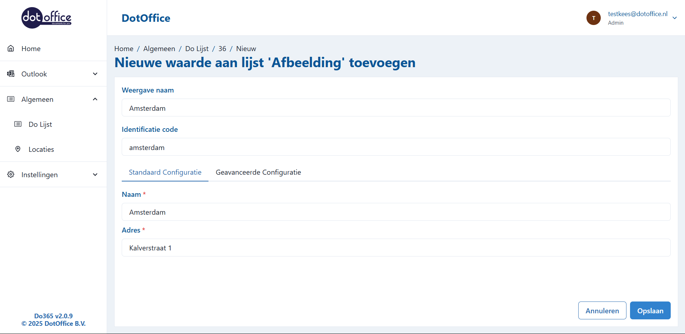
Task: Click the Algemeen list icon
Action: pyautogui.click(x=11, y=99)
